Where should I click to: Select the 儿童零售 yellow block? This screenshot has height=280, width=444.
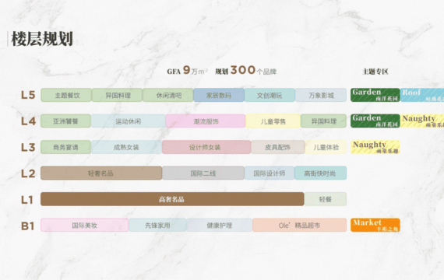(x=273, y=121)
